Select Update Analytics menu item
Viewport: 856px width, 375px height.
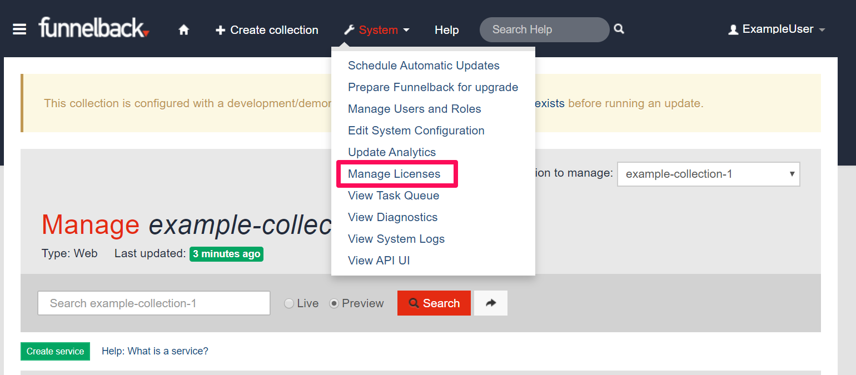(x=392, y=152)
